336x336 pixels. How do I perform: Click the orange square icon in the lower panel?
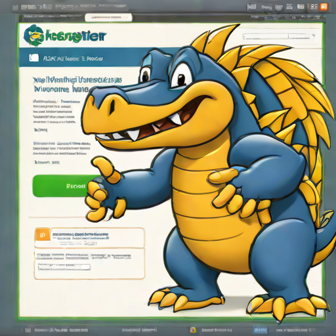tap(43, 235)
